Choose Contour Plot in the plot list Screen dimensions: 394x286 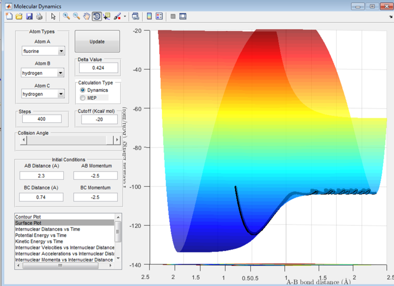28,217
